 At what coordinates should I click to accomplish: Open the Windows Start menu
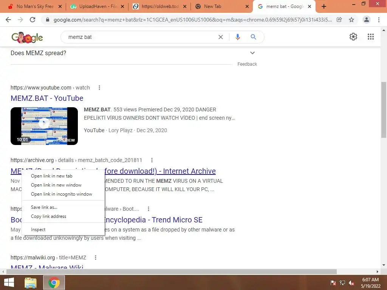pyautogui.click(x=9, y=282)
